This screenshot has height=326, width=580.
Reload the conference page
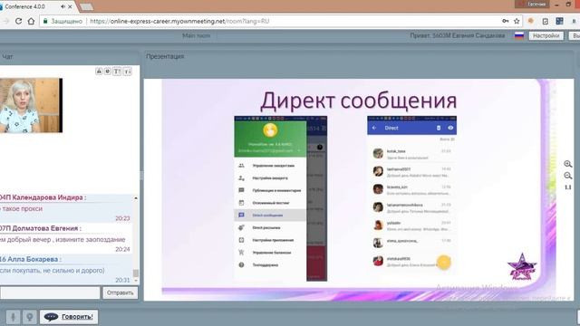[18, 21]
